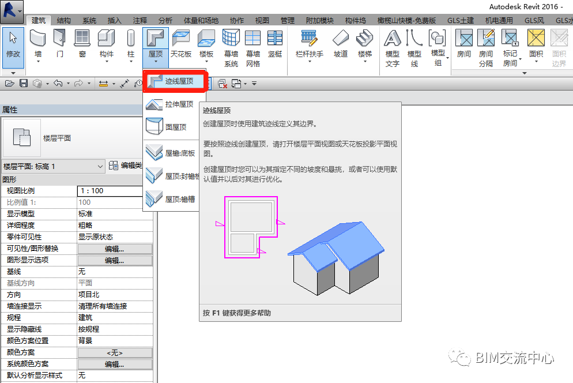Click the Save disk icon
Image resolution: width=573 pixels, height=383 pixels.
24,84
